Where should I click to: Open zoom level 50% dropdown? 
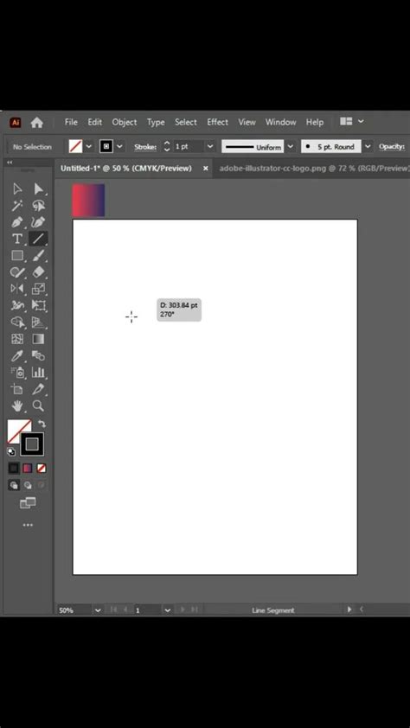(x=98, y=610)
